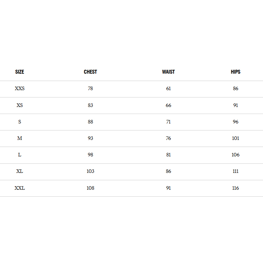Select the XS size row label
This screenshot has height=263, width=263.
20,105
